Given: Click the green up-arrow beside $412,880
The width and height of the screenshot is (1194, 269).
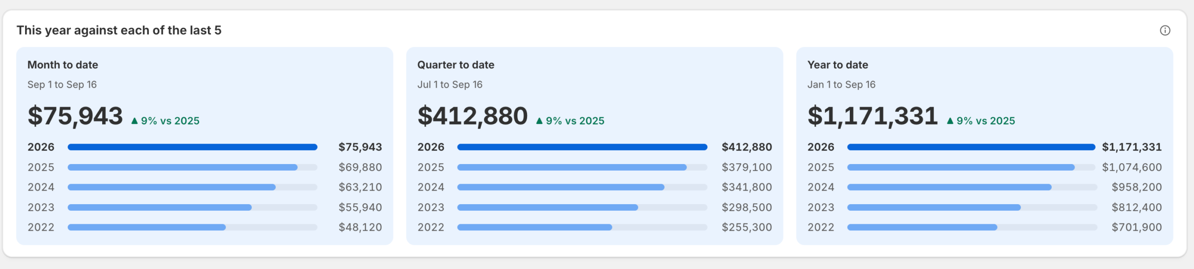Looking at the screenshot, I should click(x=539, y=121).
